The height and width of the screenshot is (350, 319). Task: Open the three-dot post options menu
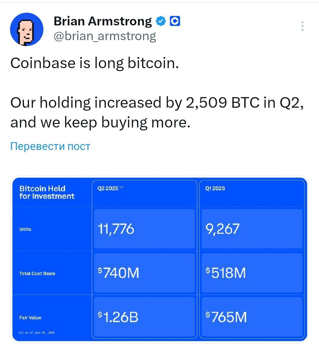pos(302,26)
